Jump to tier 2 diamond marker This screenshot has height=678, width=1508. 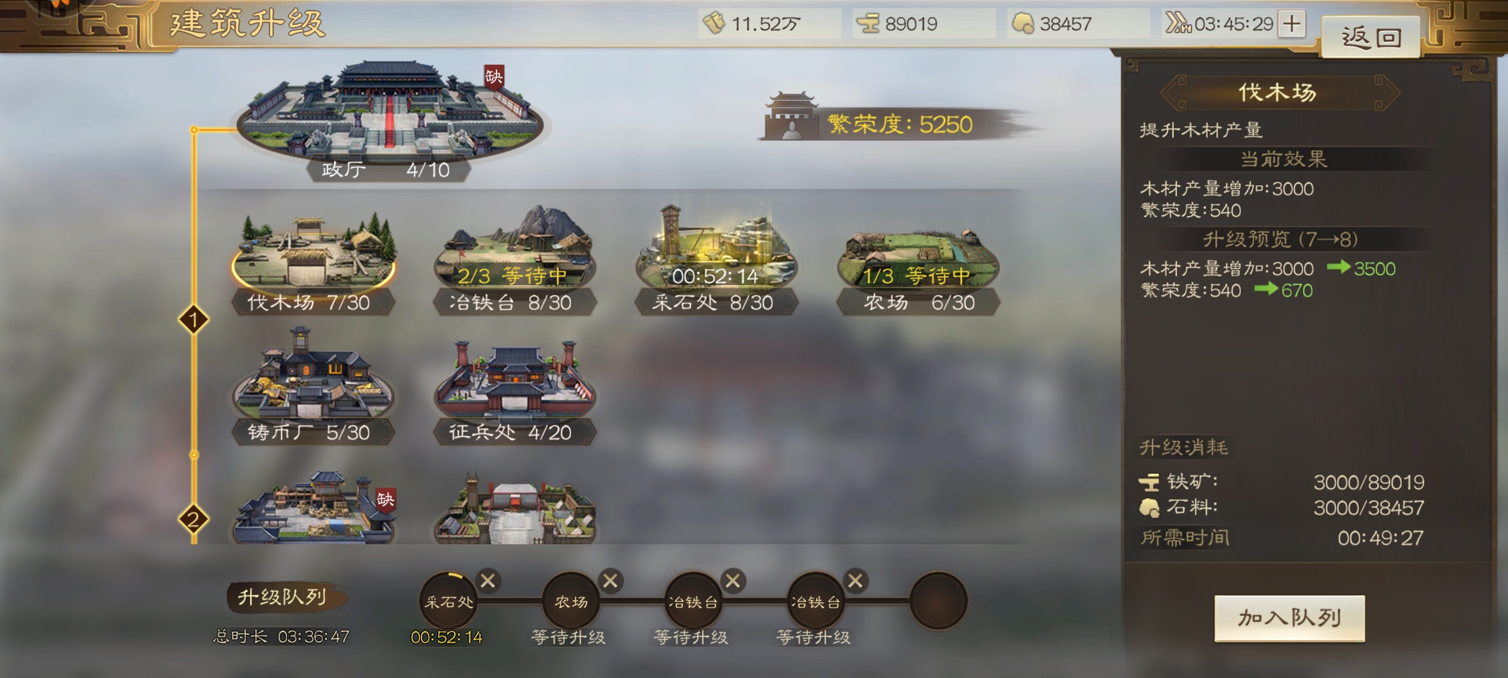pos(194,519)
